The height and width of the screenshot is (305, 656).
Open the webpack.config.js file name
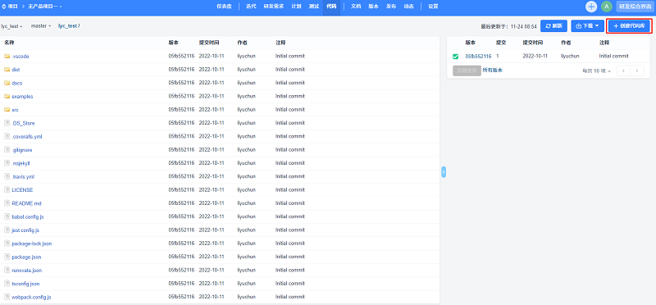coord(31,297)
